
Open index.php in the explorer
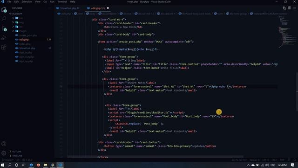(25, 44)
